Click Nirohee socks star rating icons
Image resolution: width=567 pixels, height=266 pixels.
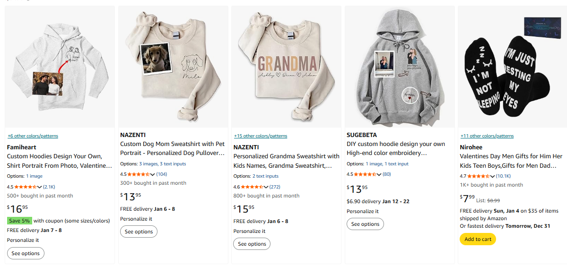coord(477,176)
